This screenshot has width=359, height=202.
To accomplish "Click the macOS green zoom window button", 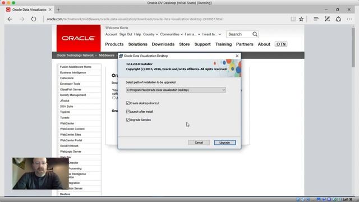I will (13, 3).
